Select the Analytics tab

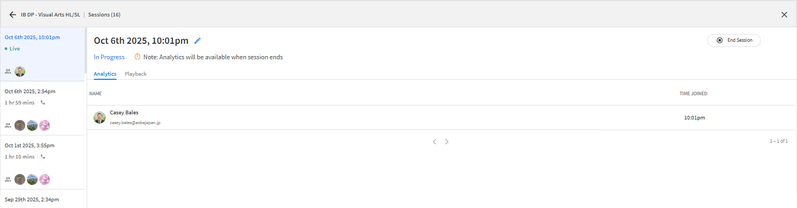point(105,74)
